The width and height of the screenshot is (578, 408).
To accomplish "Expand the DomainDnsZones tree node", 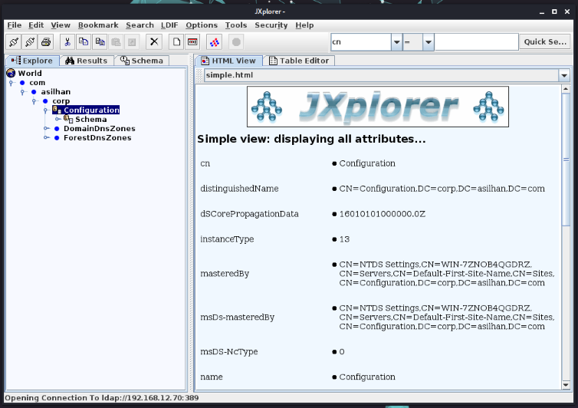I will (x=47, y=129).
